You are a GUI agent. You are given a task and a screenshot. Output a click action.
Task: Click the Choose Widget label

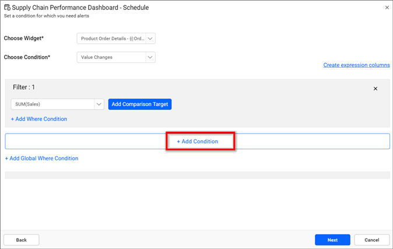pyautogui.click(x=24, y=38)
